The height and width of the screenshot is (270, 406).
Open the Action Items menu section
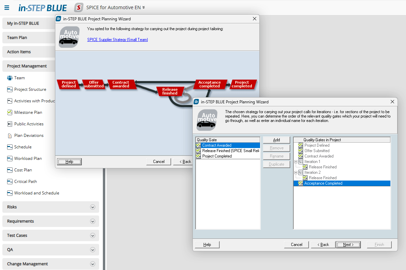coord(19,52)
